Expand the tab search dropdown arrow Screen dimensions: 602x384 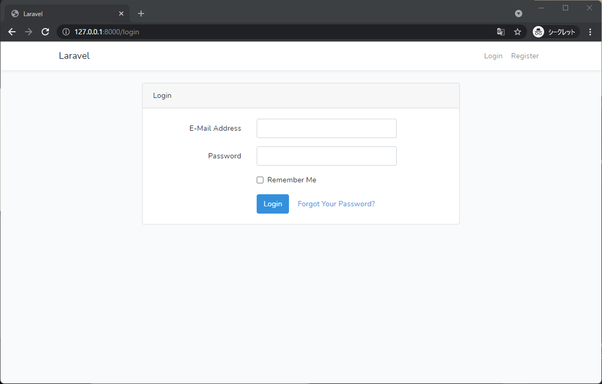(x=518, y=14)
